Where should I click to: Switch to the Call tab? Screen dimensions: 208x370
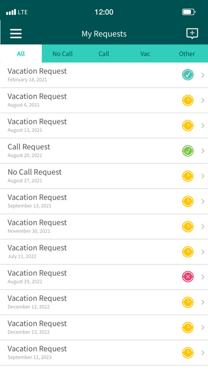pos(103,54)
